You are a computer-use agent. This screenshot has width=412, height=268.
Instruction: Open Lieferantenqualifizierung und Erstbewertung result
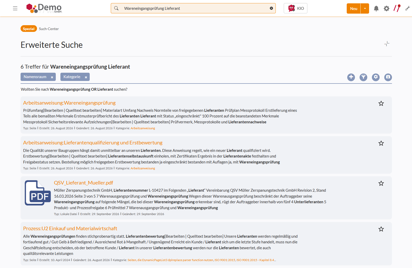click(x=93, y=143)
